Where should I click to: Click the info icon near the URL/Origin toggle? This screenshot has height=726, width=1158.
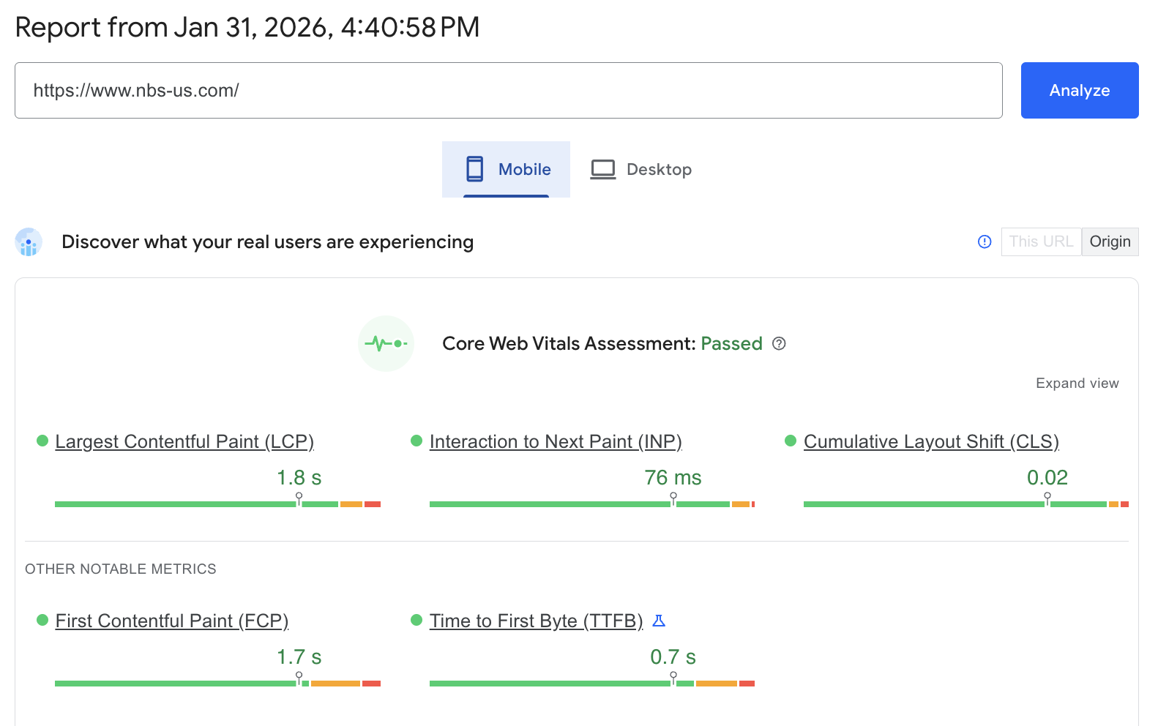pyautogui.click(x=984, y=242)
